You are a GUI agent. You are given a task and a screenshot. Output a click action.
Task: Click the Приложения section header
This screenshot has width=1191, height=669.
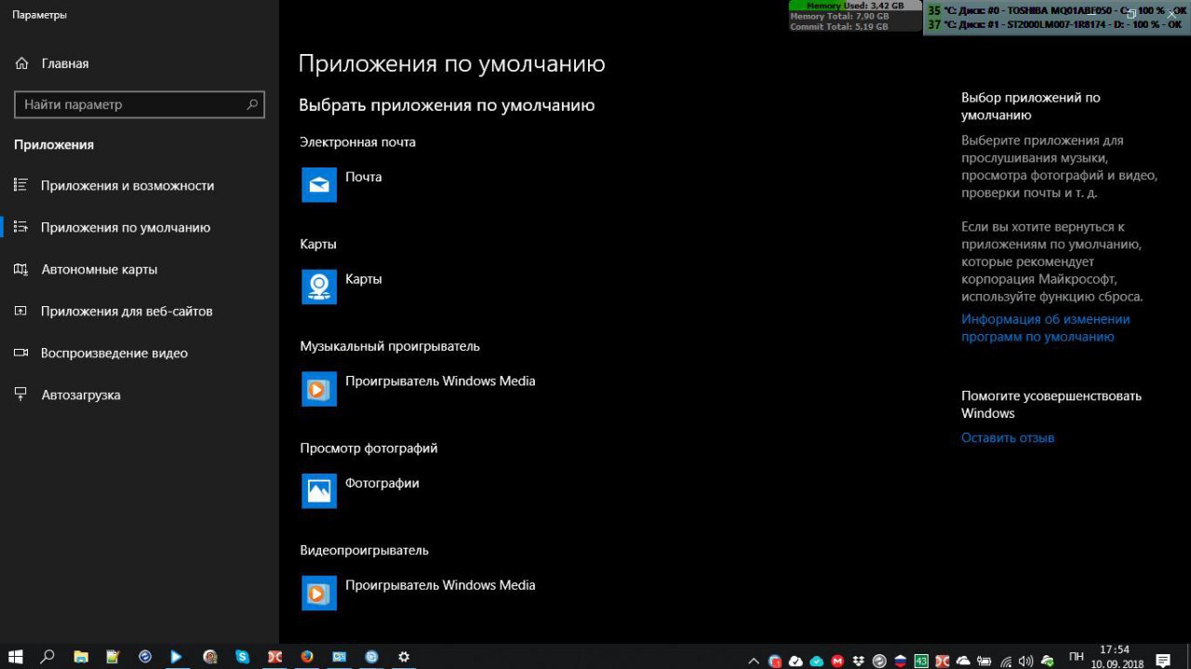(54, 145)
